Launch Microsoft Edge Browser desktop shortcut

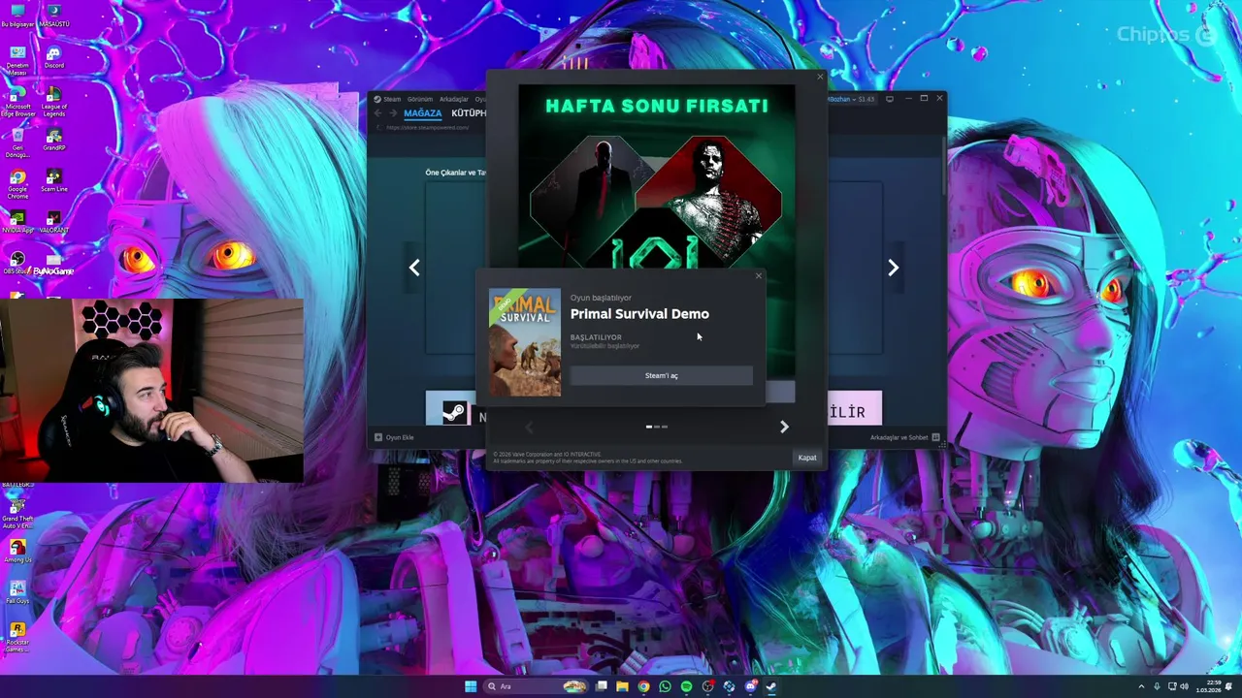point(17,103)
